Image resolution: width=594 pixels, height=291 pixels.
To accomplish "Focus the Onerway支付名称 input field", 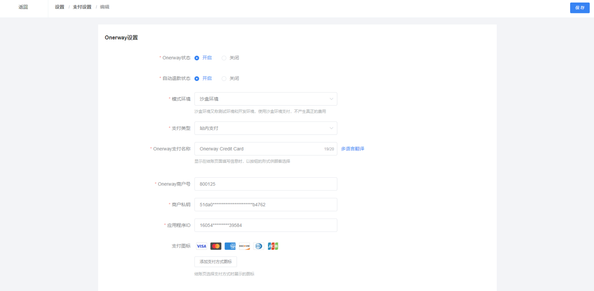I will click(266, 149).
